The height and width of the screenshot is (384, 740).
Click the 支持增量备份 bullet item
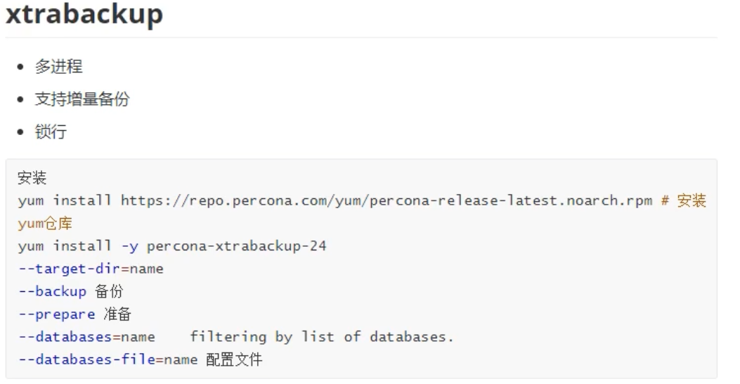(82, 99)
